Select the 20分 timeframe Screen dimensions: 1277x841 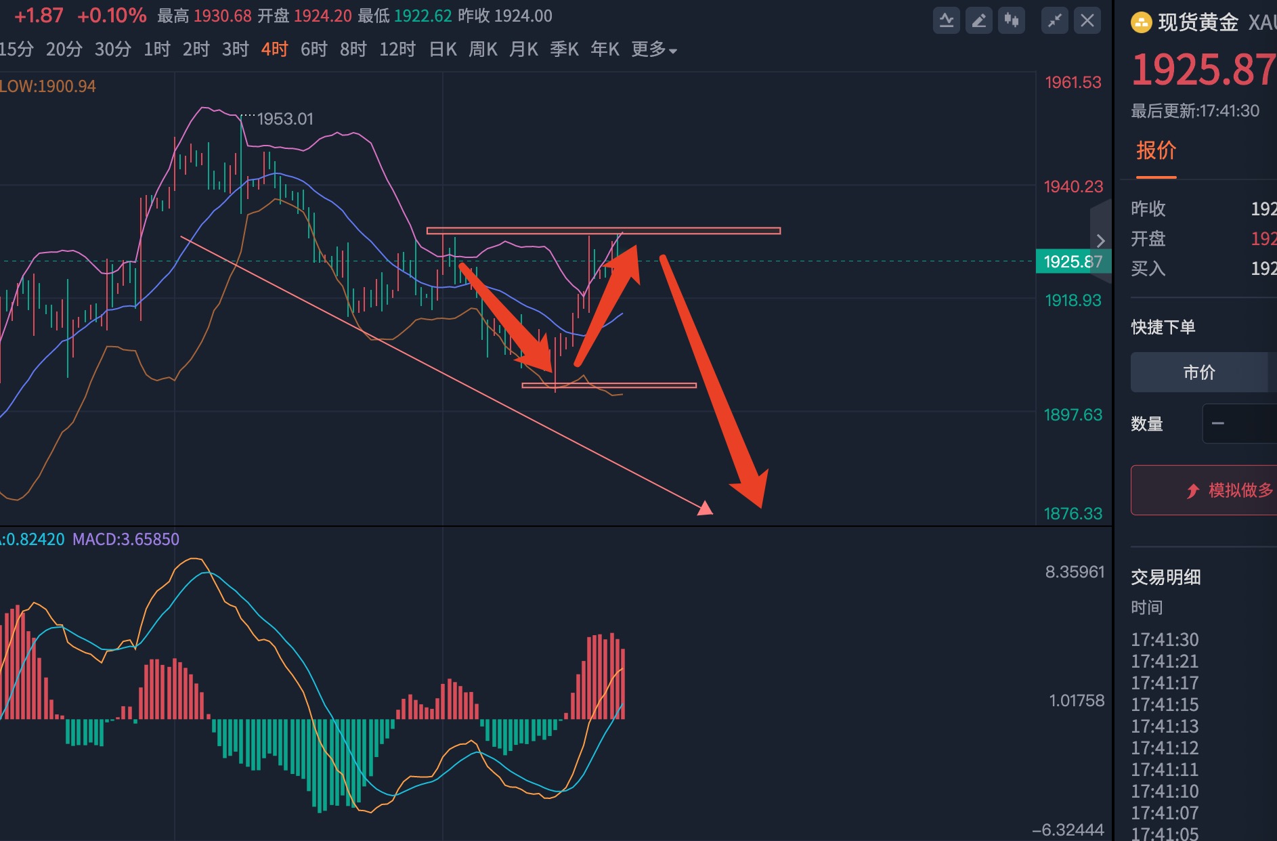(64, 49)
